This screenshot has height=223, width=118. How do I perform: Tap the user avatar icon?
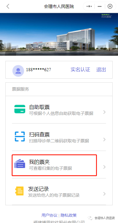[18, 71]
